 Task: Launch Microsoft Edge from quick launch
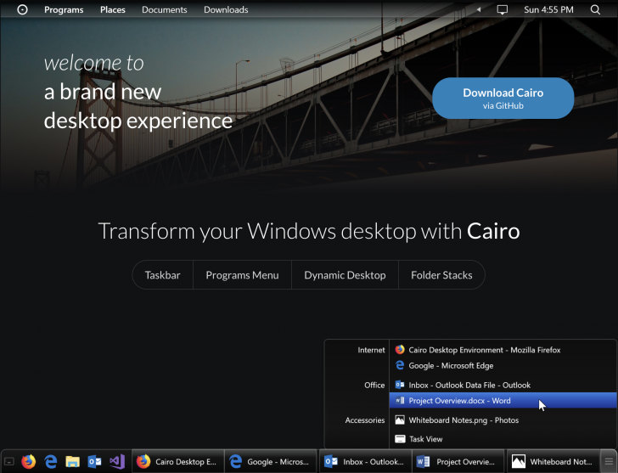tap(50, 462)
